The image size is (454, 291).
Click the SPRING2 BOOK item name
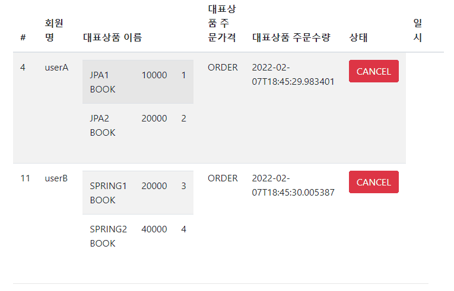(x=108, y=236)
